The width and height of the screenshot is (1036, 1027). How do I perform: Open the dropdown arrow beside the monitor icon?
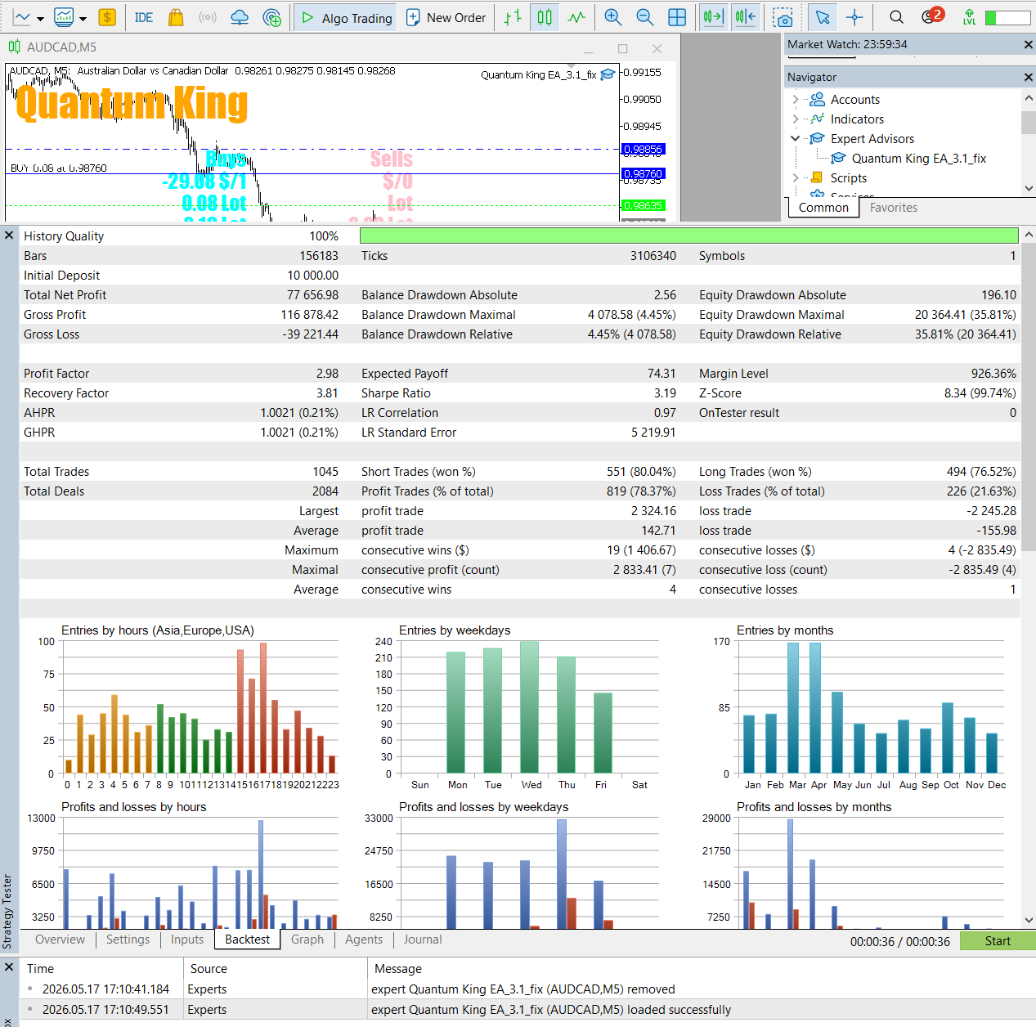pos(83,18)
